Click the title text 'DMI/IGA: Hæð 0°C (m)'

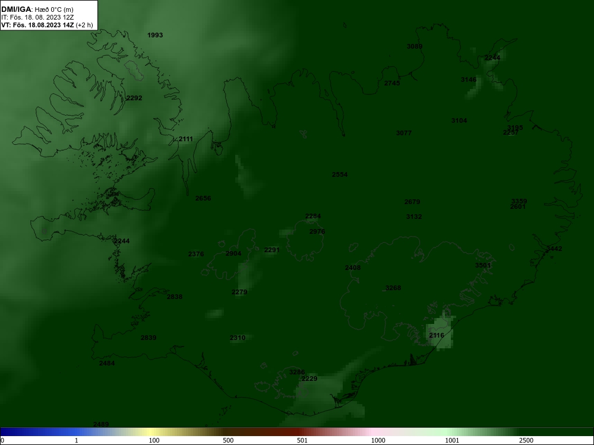point(37,9)
